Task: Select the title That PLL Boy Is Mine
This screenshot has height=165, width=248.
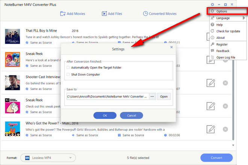Action: point(41,31)
